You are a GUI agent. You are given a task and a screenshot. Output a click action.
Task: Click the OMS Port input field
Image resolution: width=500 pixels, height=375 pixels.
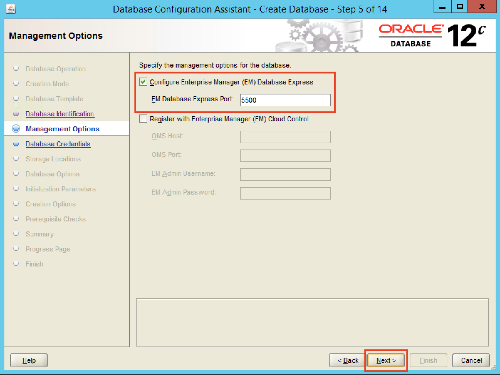point(285,156)
